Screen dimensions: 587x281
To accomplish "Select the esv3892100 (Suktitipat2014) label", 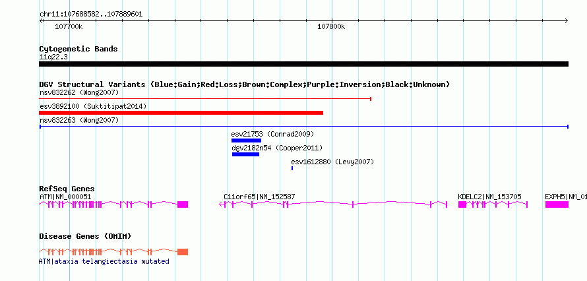I will (93, 106).
